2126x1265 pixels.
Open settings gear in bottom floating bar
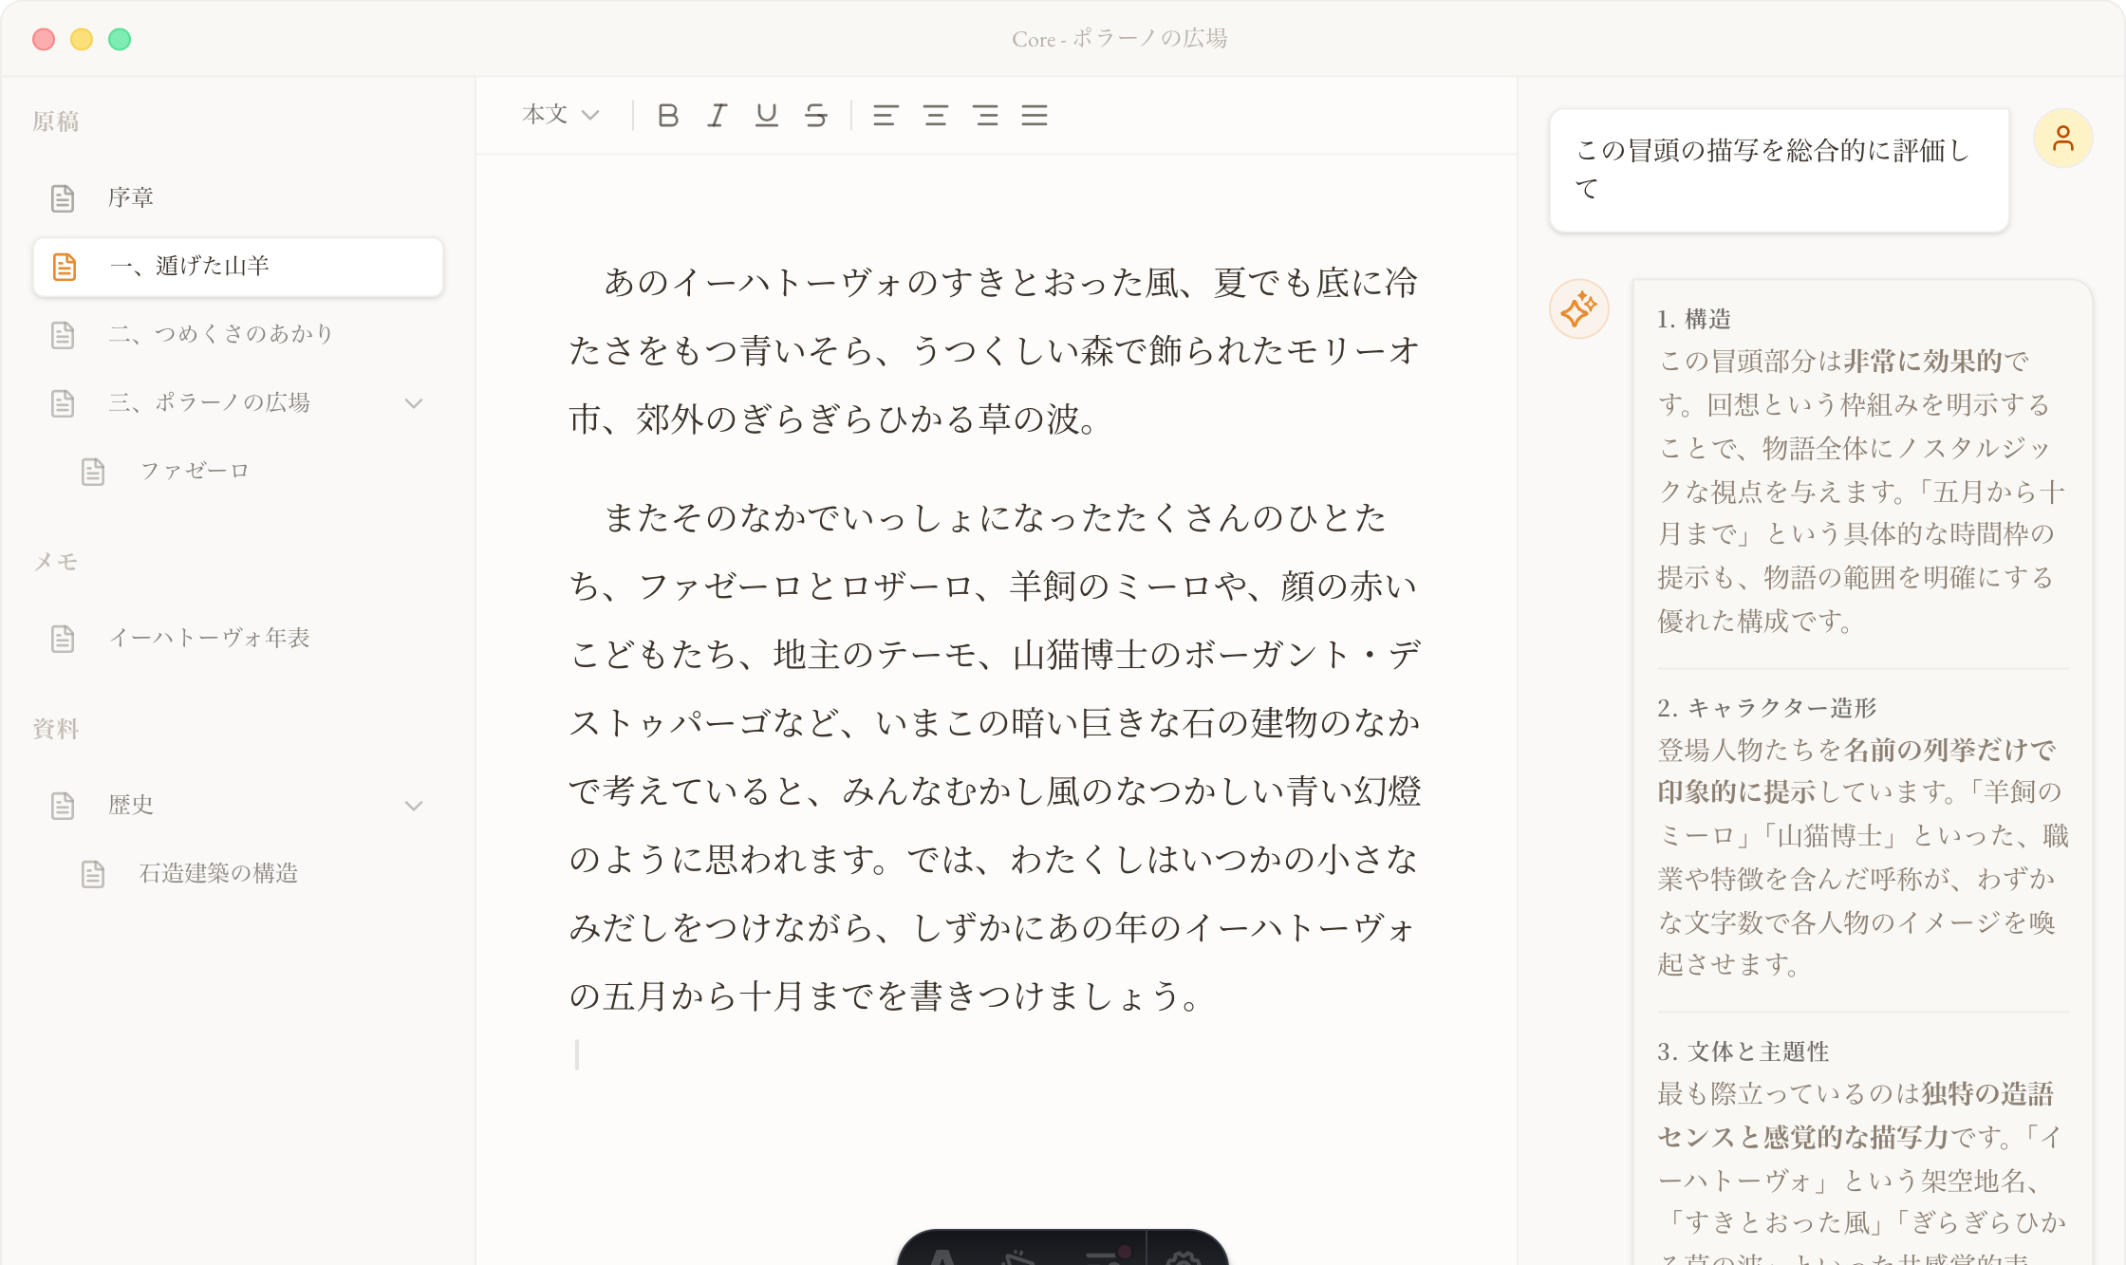coord(1184,1256)
